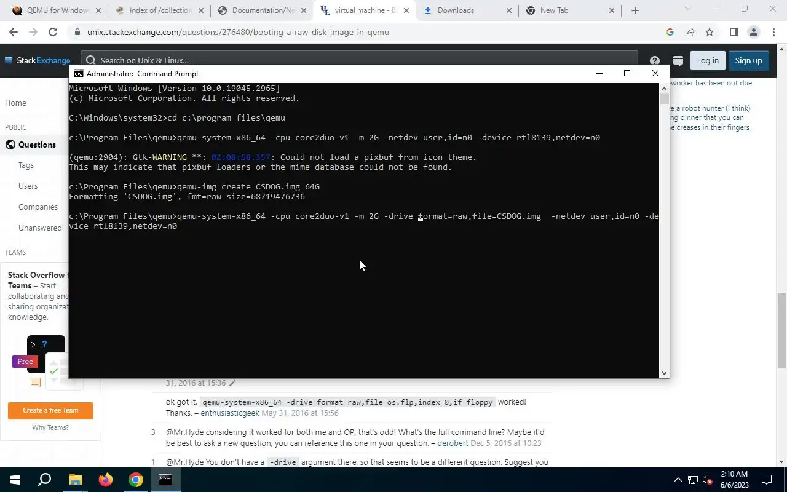Open Stack Exchange help icon
Image resolution: width=787 pixels, height=492 pixels.
click(655, 60)
